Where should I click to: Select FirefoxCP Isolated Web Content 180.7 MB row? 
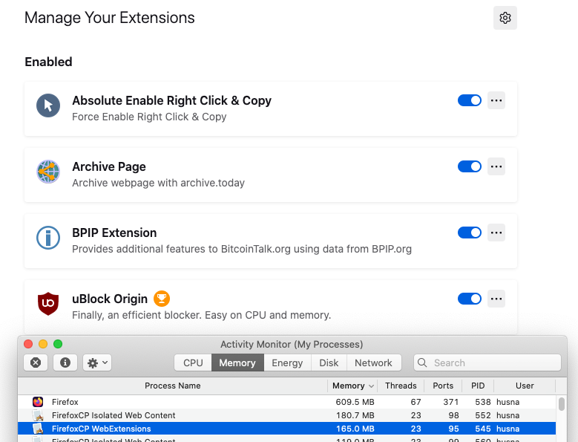coord(287,415)
